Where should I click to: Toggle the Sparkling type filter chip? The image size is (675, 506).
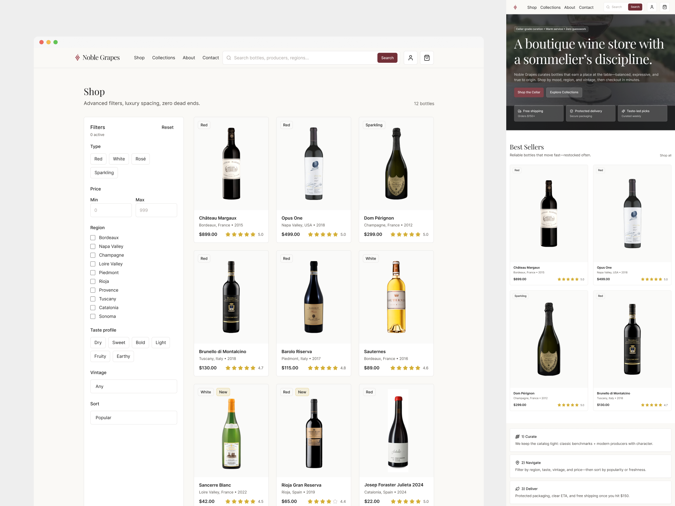pyautogui.click(x=104, y=173)
